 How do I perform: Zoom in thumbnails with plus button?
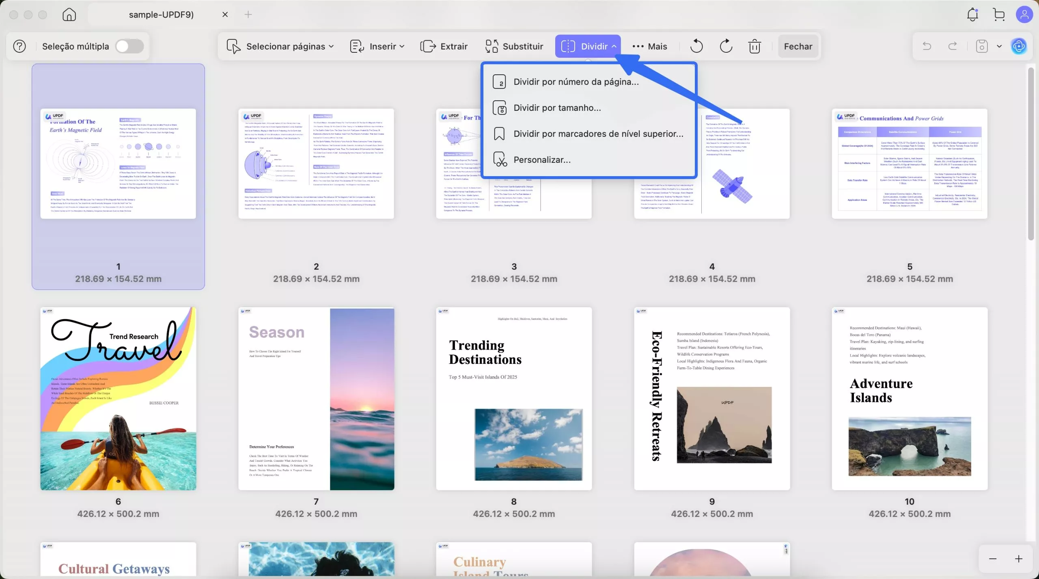click(1019, 559)
